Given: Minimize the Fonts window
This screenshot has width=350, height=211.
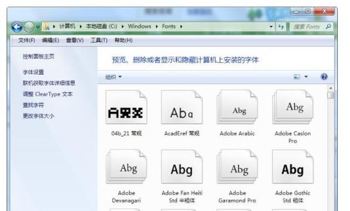Looking at the screenshot, I should coord(296,11).
